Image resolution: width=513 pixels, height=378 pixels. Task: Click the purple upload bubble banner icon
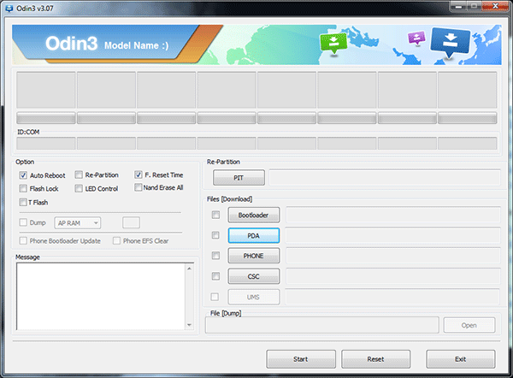click(x=416, y=38)
